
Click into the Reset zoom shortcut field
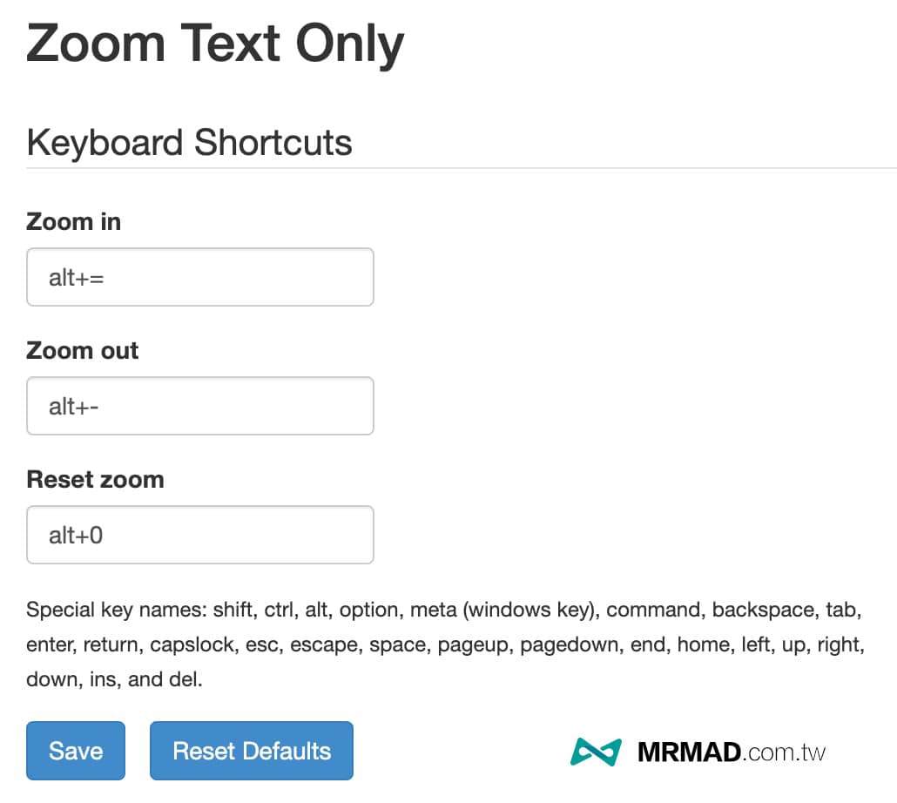point(200,535)
